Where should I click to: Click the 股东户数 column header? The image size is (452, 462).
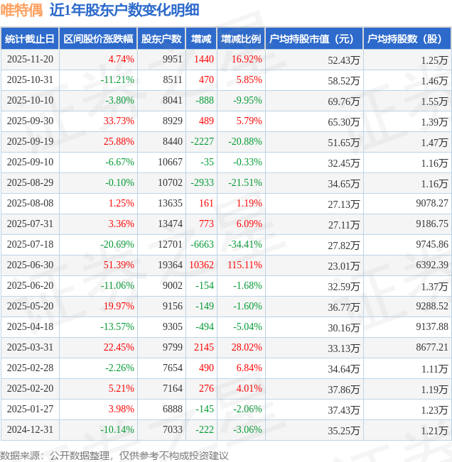161,38
